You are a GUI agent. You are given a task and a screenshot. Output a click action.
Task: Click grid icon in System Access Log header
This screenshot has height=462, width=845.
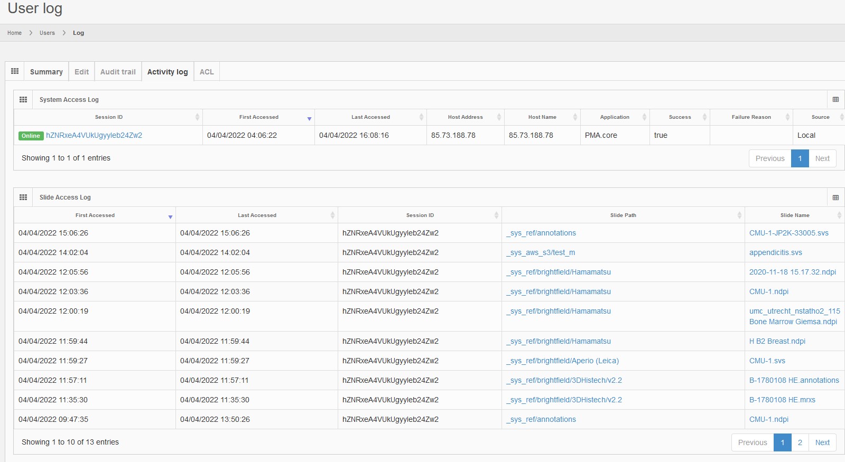tap(23, 100)
